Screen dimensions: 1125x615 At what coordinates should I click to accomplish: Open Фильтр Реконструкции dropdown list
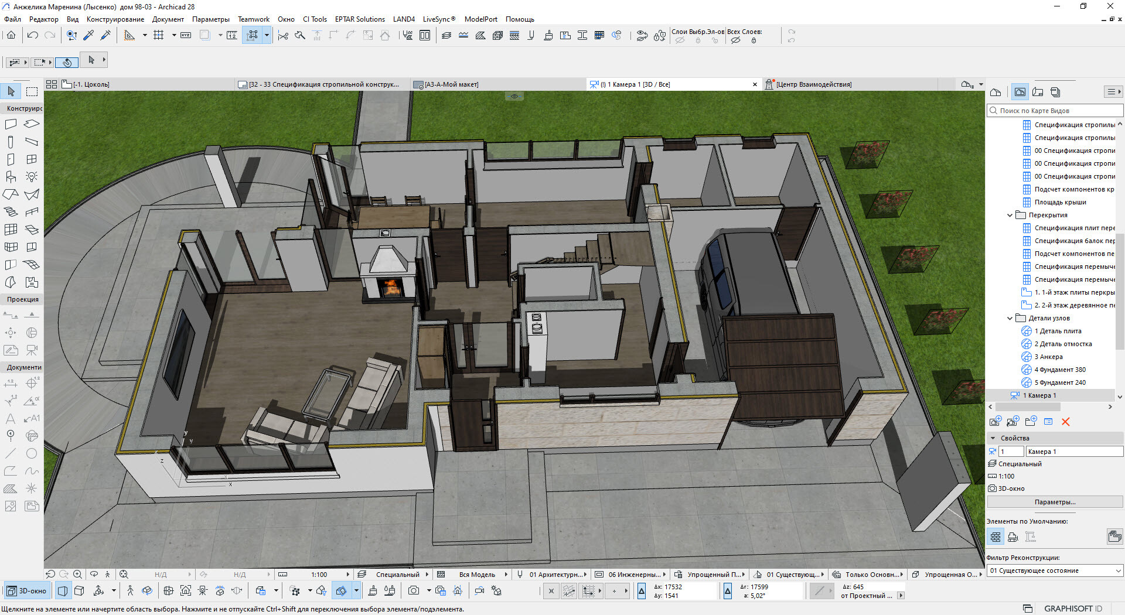(x=1055, y=570)
